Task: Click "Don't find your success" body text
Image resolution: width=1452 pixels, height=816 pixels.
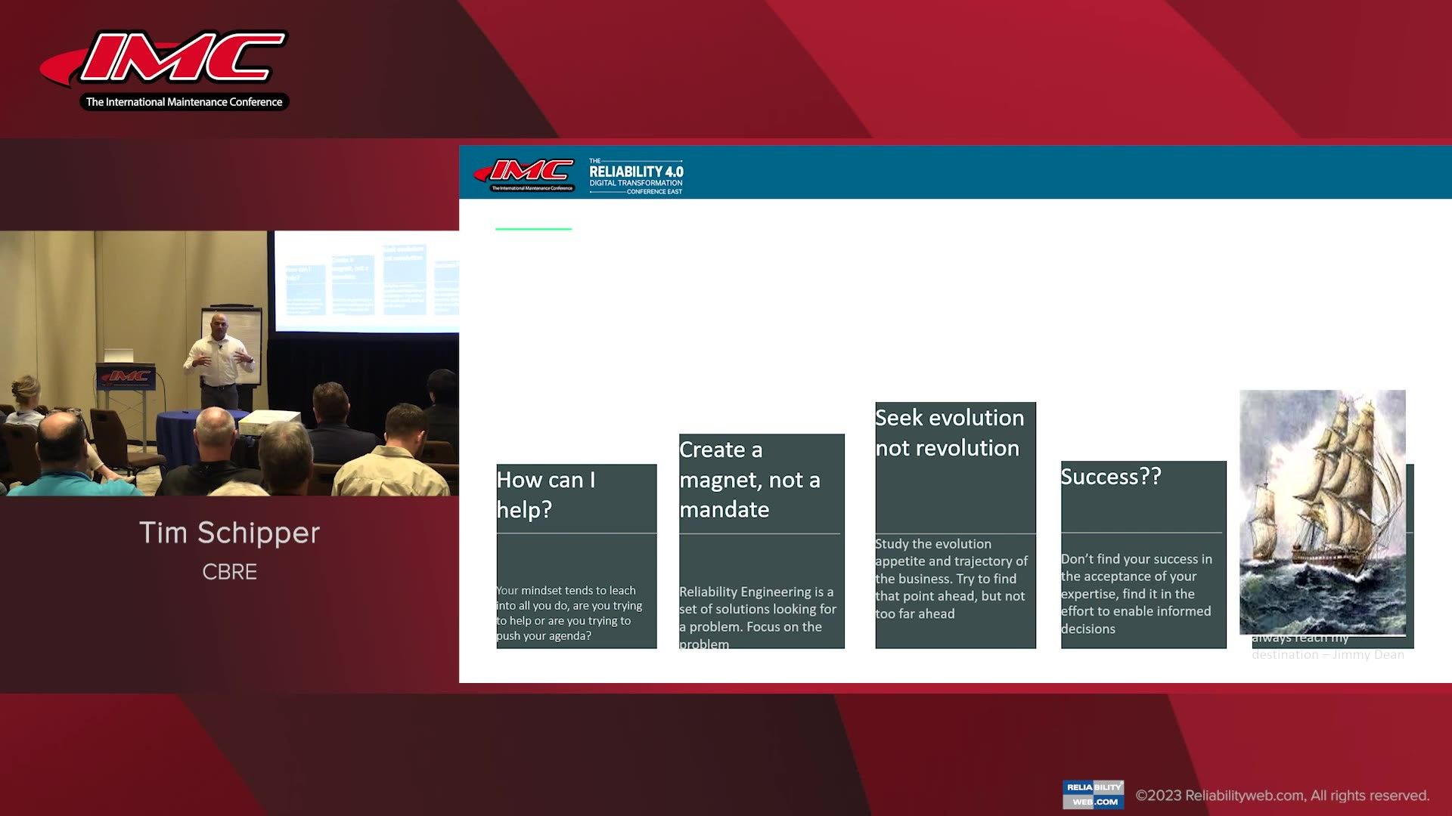Action: coord(1136,593)
